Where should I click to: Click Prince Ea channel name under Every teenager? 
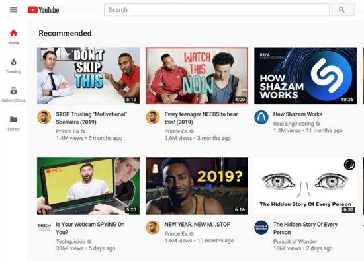pos(176,131)
